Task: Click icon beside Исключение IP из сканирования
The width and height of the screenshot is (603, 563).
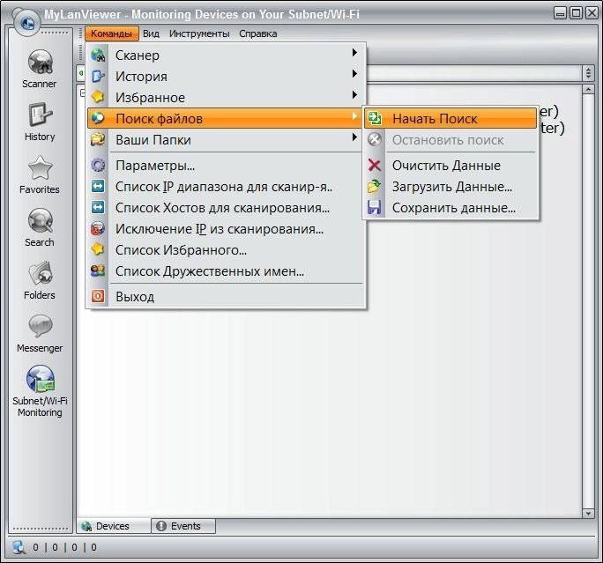Action: pos(98,229)
